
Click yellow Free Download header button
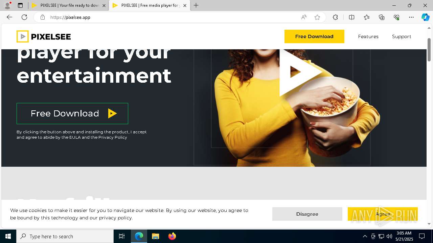[x=314, y=36]
